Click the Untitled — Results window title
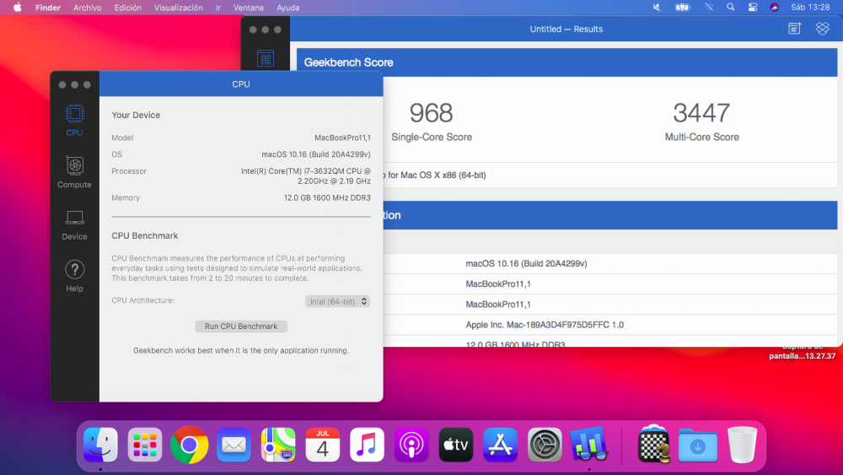The image size is (843, 475). tap(566, 29)
